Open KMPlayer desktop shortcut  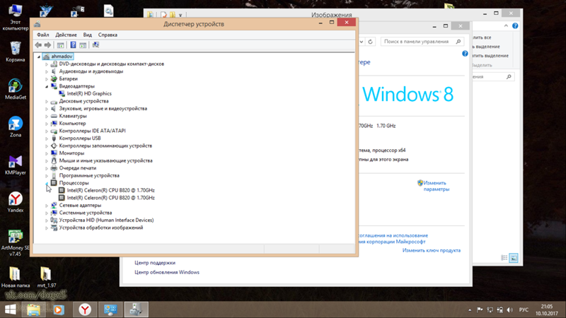coord(15,165)
